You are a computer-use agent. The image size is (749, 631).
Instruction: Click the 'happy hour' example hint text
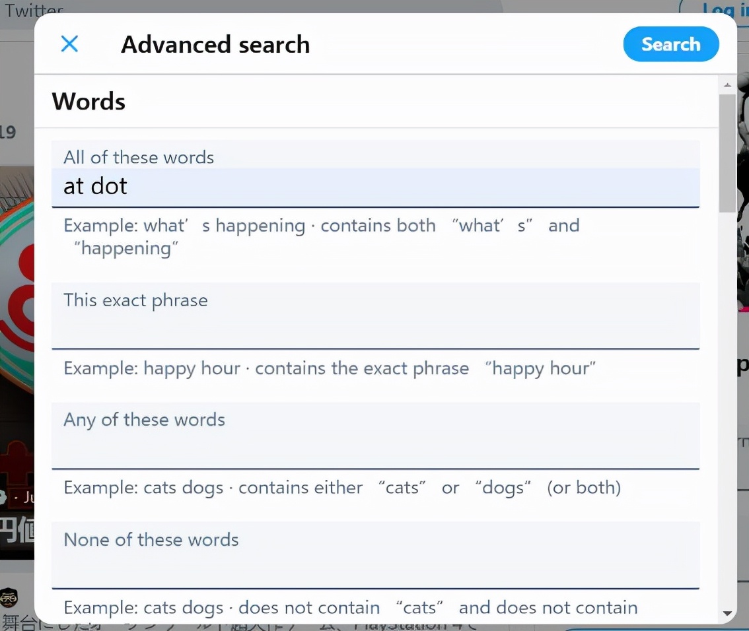[330, 368]
